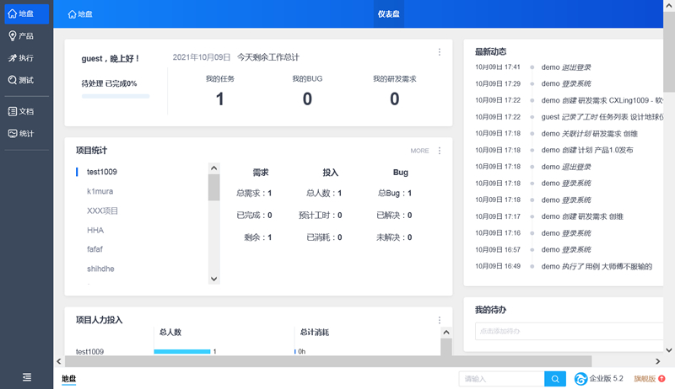
Task: Open 项目人力投入 three-dot options menu
Action: pos(439,320)
